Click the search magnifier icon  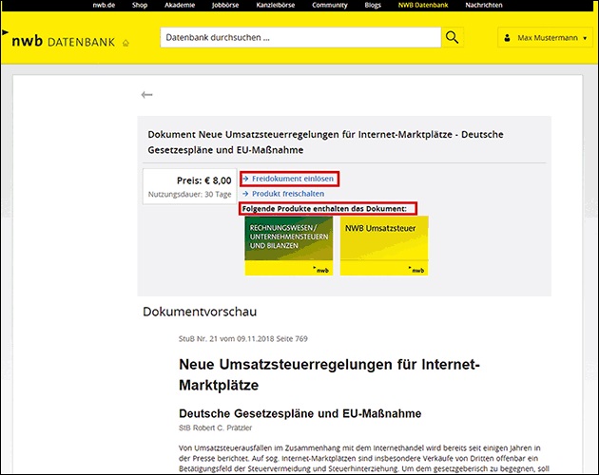452,38
